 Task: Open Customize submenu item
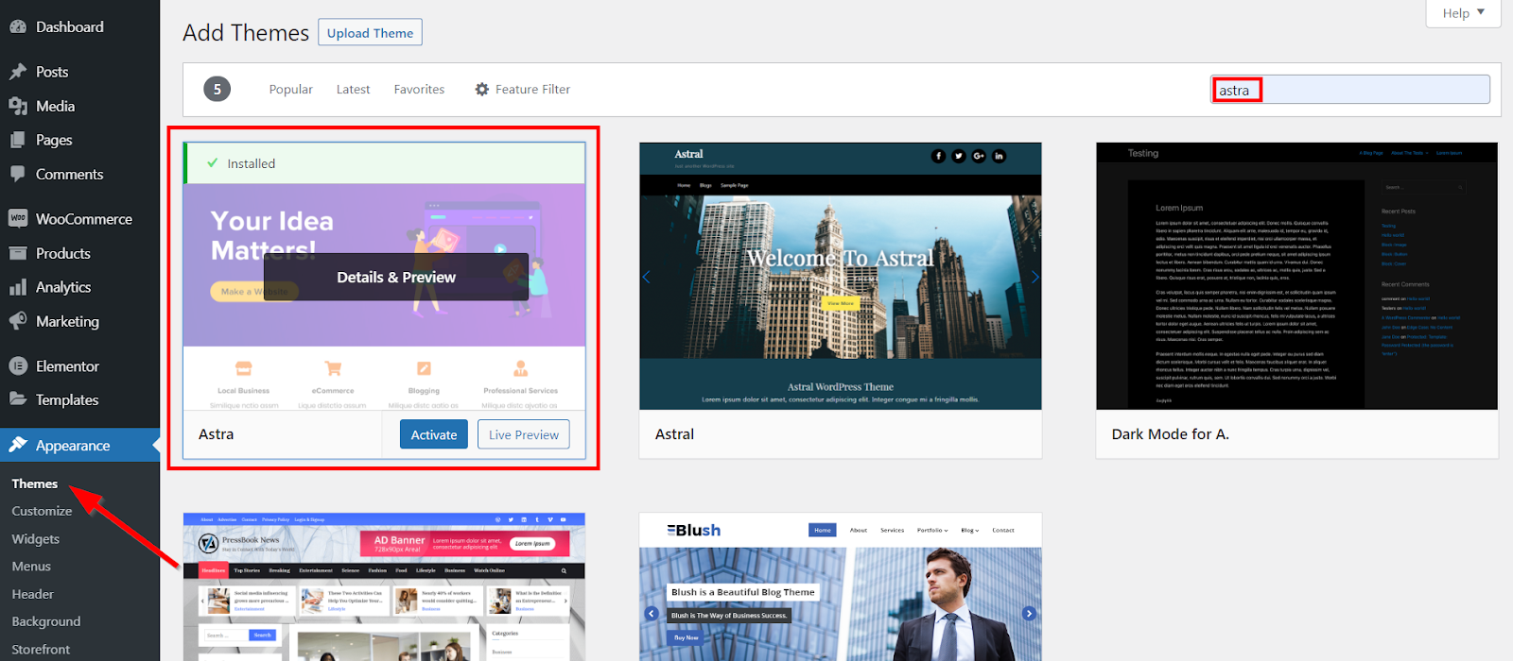tap(42, 511)
